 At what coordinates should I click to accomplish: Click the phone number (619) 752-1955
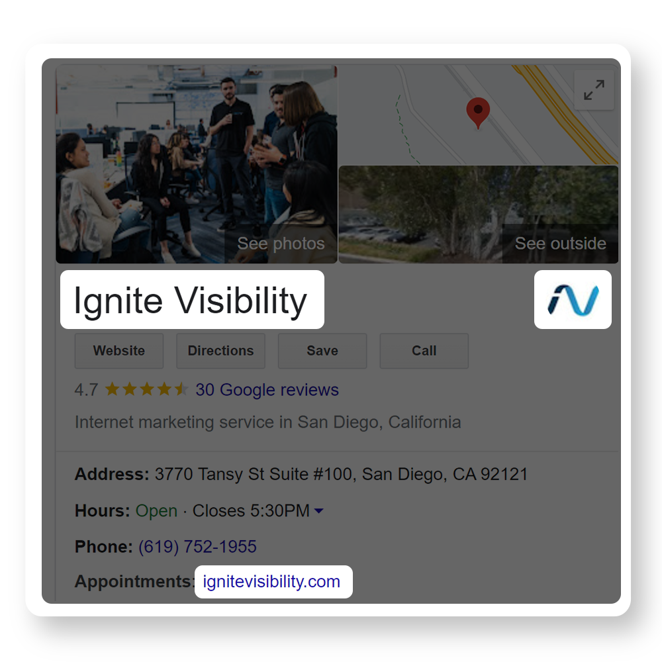(197, 547)
